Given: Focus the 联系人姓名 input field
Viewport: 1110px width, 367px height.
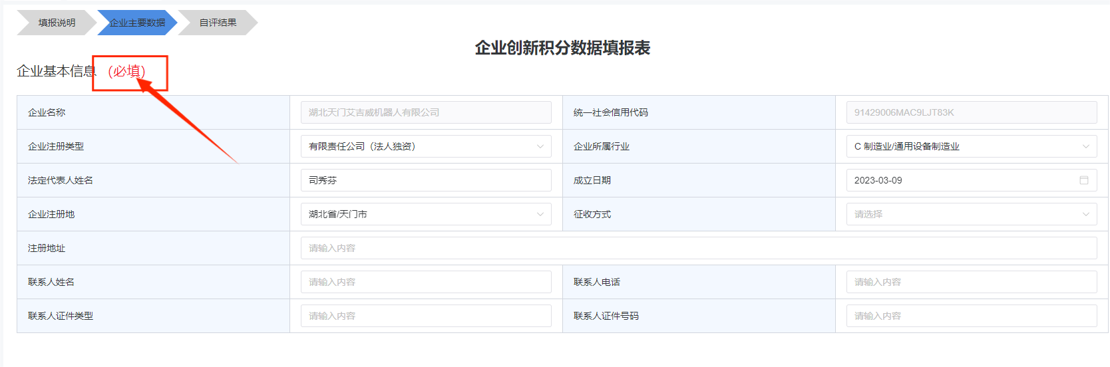Looking at the screenshot, I should click(x=426, y=282).
